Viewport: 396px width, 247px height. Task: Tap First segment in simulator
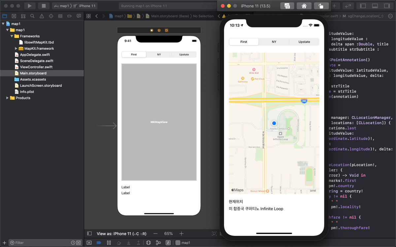(244, 42)
